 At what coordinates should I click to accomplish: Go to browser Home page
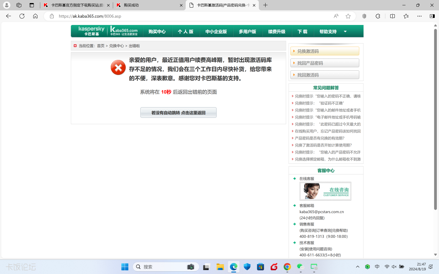click(x=35, y=16)
